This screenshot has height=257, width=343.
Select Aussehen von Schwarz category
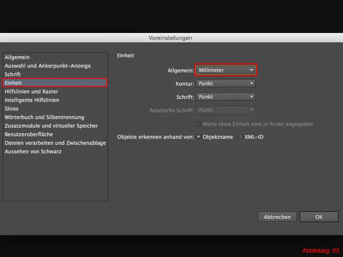coord(55,152)
